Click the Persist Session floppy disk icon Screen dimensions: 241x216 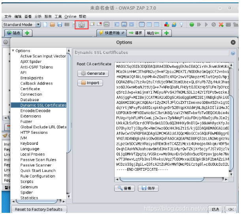[x=60, y=24]
